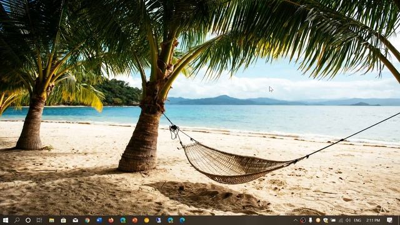Open the volume speaker control
Screen dimensions: 400x225
pyautogui.click(x=348, y=220)
